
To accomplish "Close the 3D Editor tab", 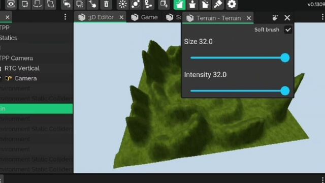I will coord(121,17).
